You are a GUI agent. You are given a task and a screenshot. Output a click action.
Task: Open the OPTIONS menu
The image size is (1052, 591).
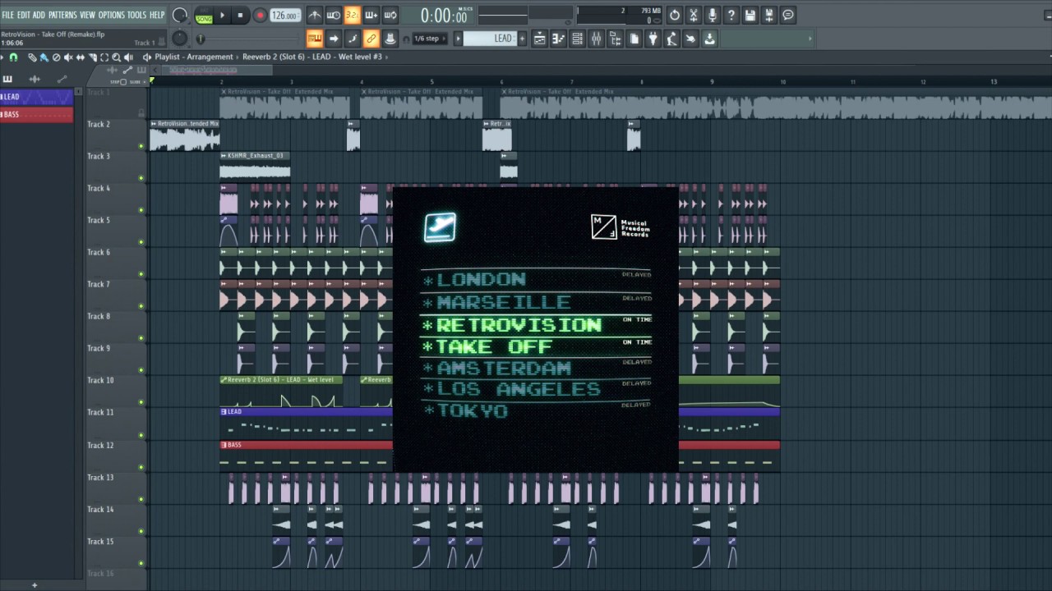[x=112, y=15]
